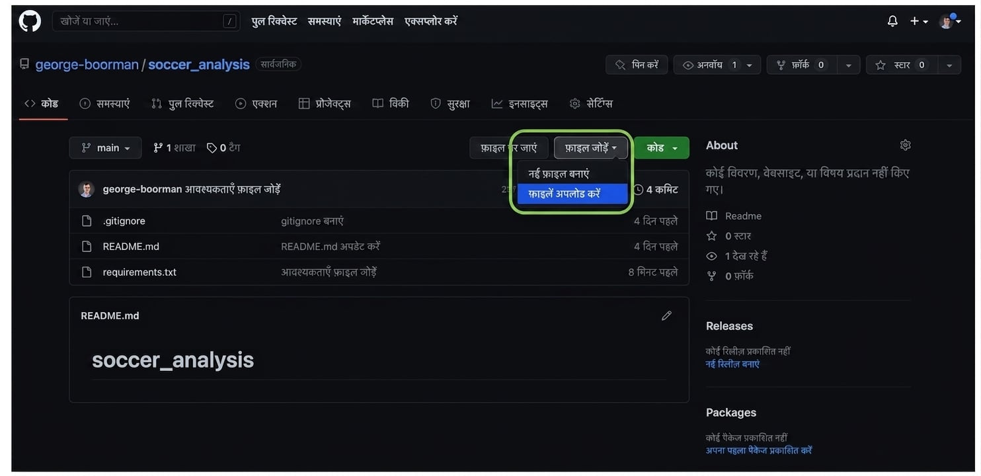Click the फ़ॉर्क button
This screenshot has width=981, height=476.
click(802, 65)
